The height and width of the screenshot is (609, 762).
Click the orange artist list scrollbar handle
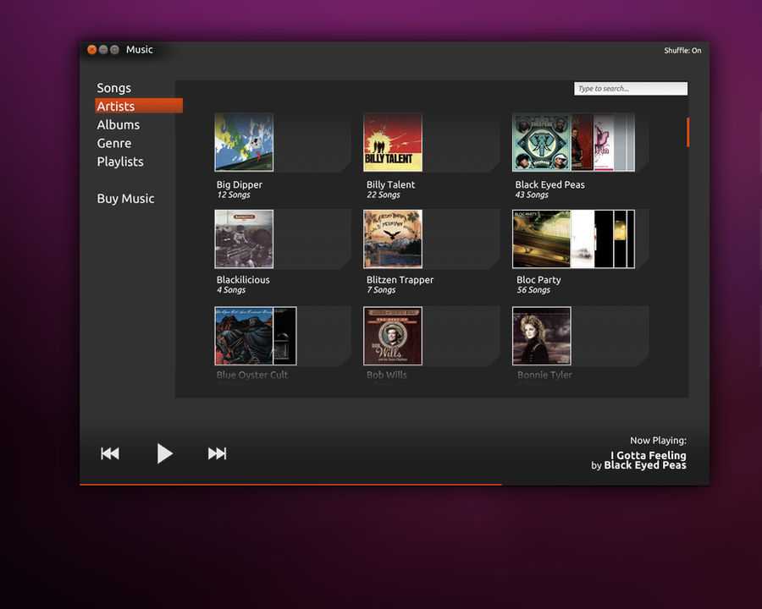[687, 132]
